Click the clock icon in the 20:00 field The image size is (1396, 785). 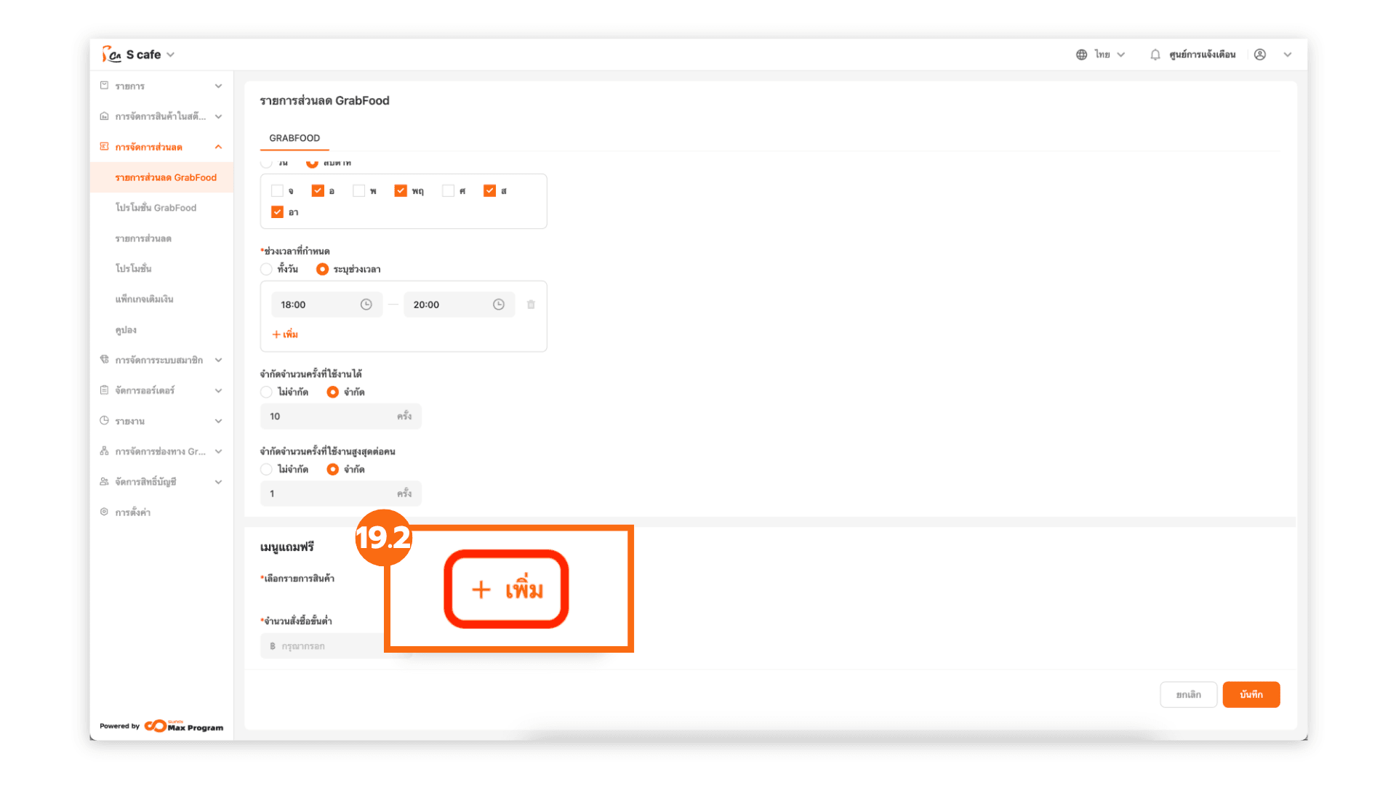(x=498, y=305)
